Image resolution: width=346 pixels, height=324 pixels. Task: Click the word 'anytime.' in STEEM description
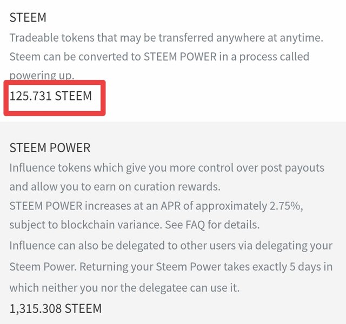click(x=302, y=38)
